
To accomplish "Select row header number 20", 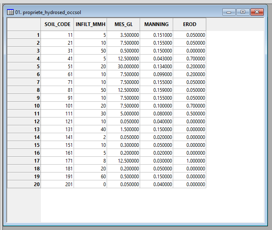I will 24,184.
